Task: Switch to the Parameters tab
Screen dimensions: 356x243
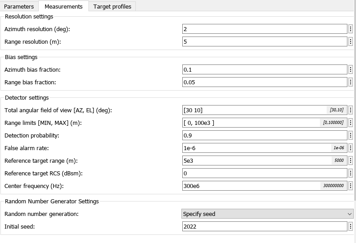Action: coord(19,6)
